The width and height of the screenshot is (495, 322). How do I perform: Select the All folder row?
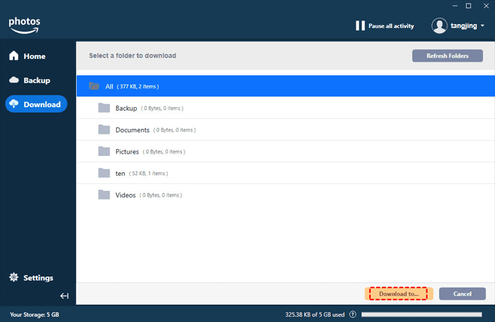pyautogui.click(x=285, y=86)
